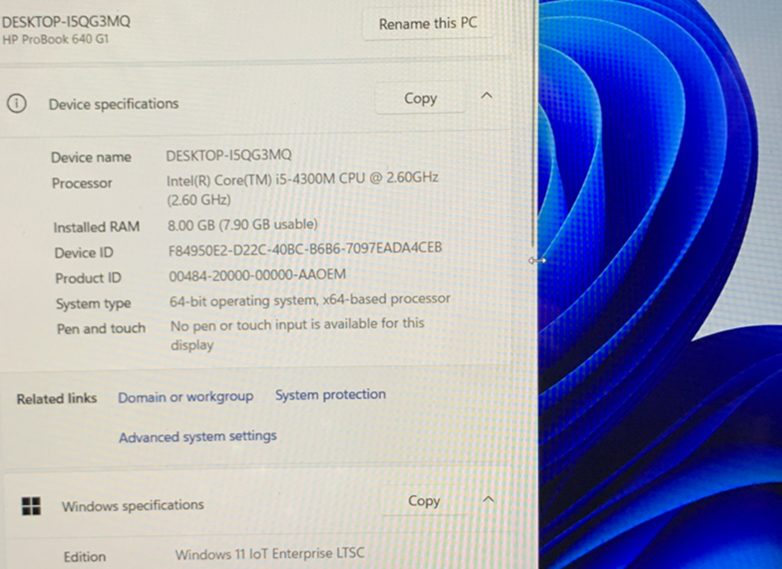Click the Device specifications info icon

point(17,103)
